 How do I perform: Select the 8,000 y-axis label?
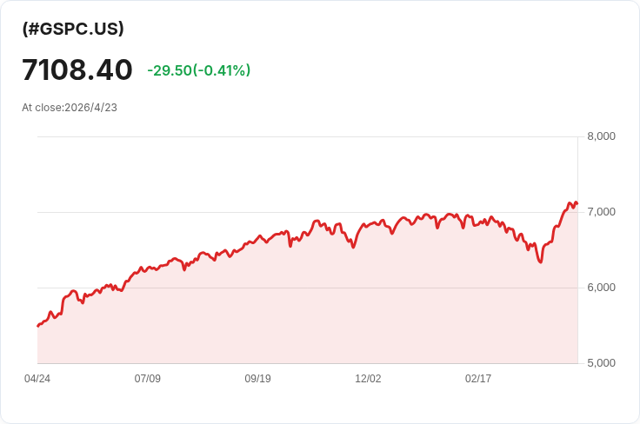point(601,136)
